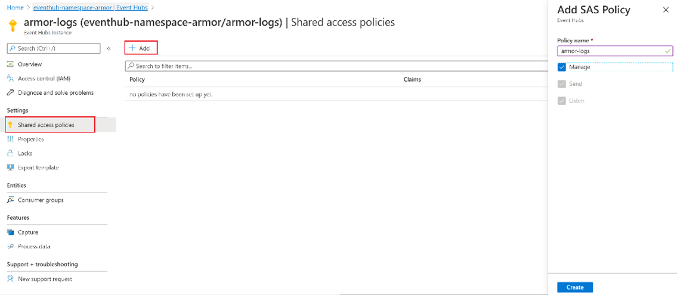677x295 pixels.
Task: Click the Export template icon
Action: click(10, 167)
